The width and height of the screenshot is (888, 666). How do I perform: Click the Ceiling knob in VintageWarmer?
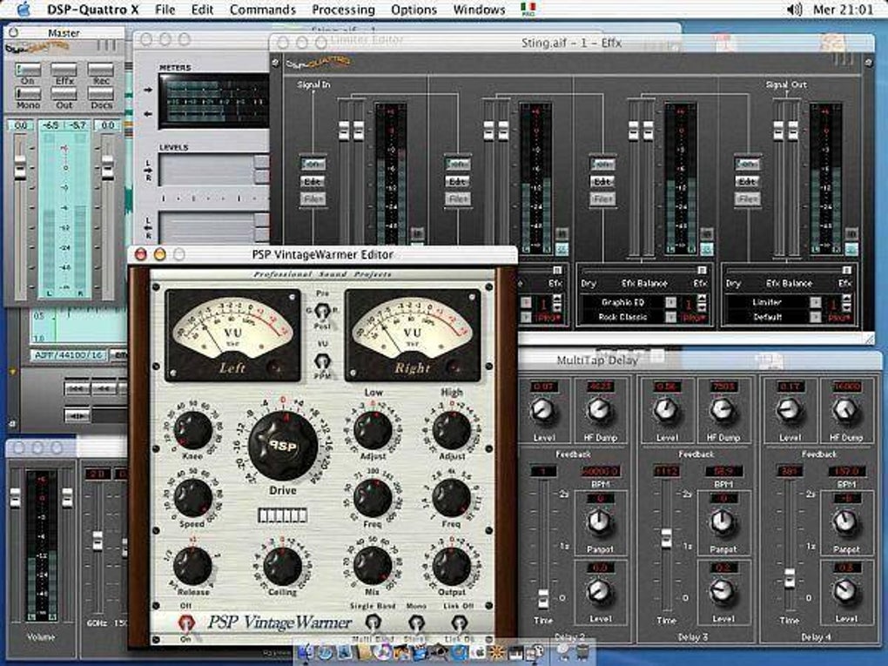coord(283,567)
